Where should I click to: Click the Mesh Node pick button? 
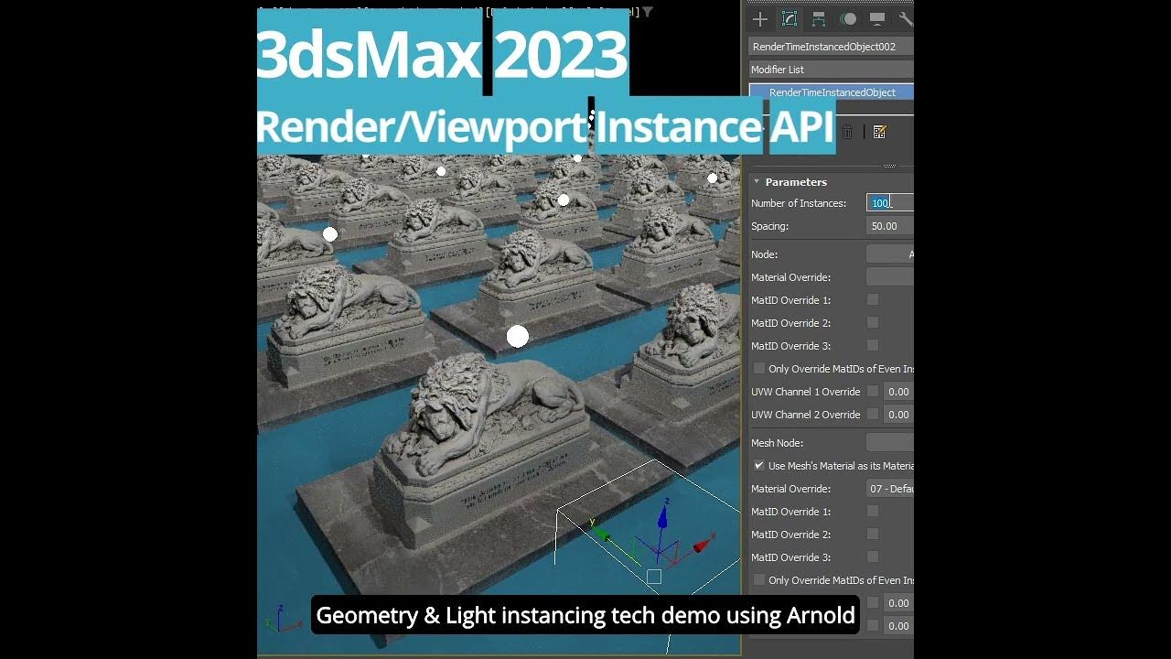tap(890, 443)
